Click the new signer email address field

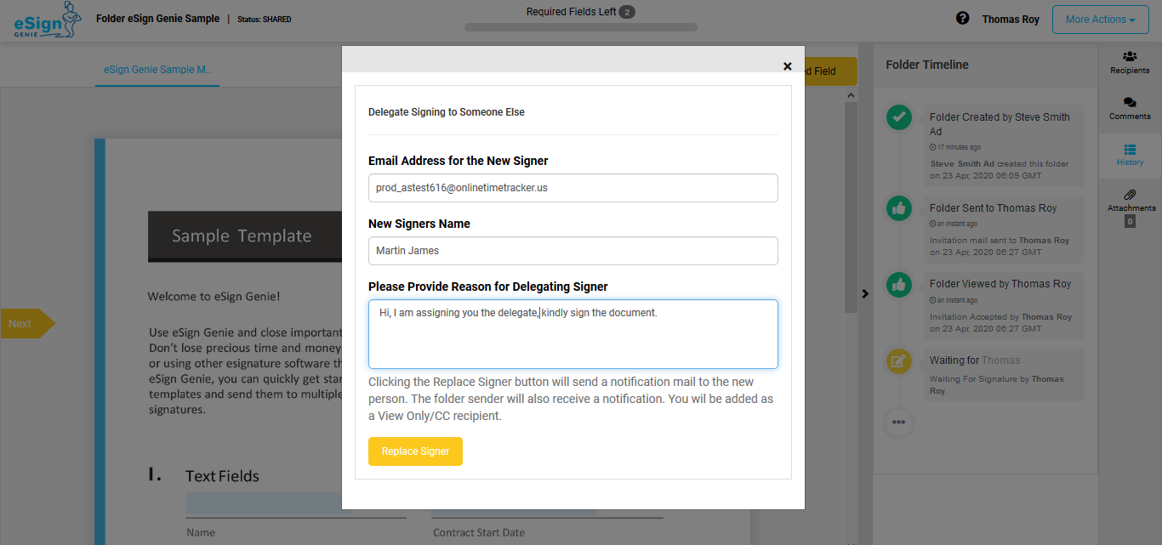tap(572, 188)
